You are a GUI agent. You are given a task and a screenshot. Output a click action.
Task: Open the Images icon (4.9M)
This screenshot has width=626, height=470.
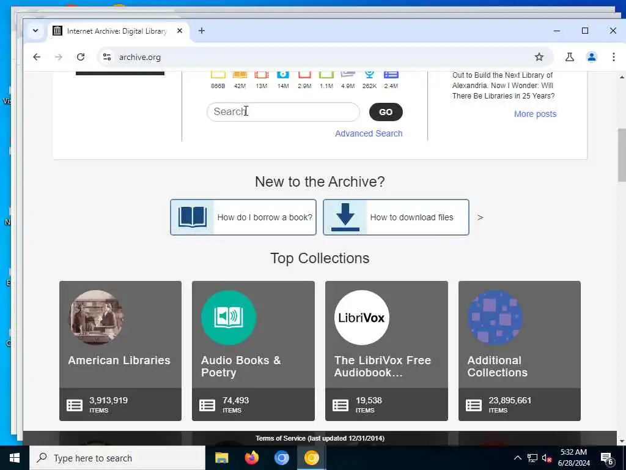[348, 75]
